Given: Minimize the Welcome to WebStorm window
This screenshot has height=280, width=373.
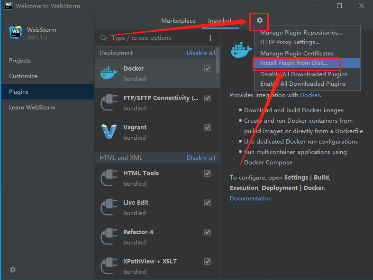Looking at the screenshot, I should click(317, 6).
